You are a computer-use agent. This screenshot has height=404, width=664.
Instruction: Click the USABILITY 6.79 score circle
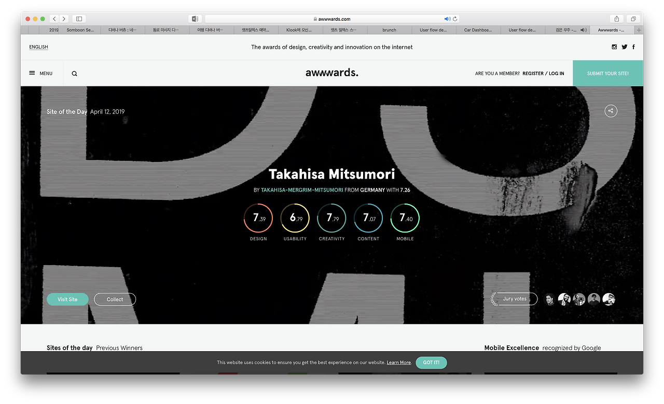coord(295,218)
